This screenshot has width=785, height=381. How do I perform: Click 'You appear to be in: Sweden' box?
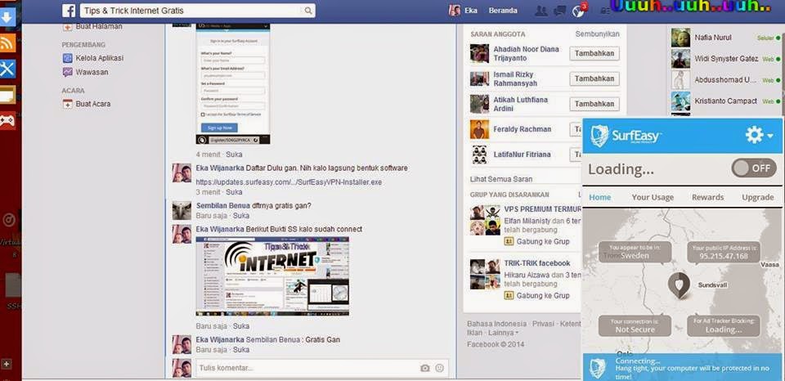point(635,253)
